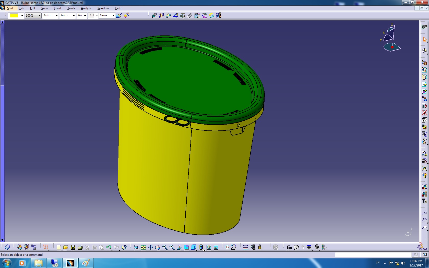Open the Insert menu
The height and width of the screenshot is (268, 429).
tap(57, 8)
